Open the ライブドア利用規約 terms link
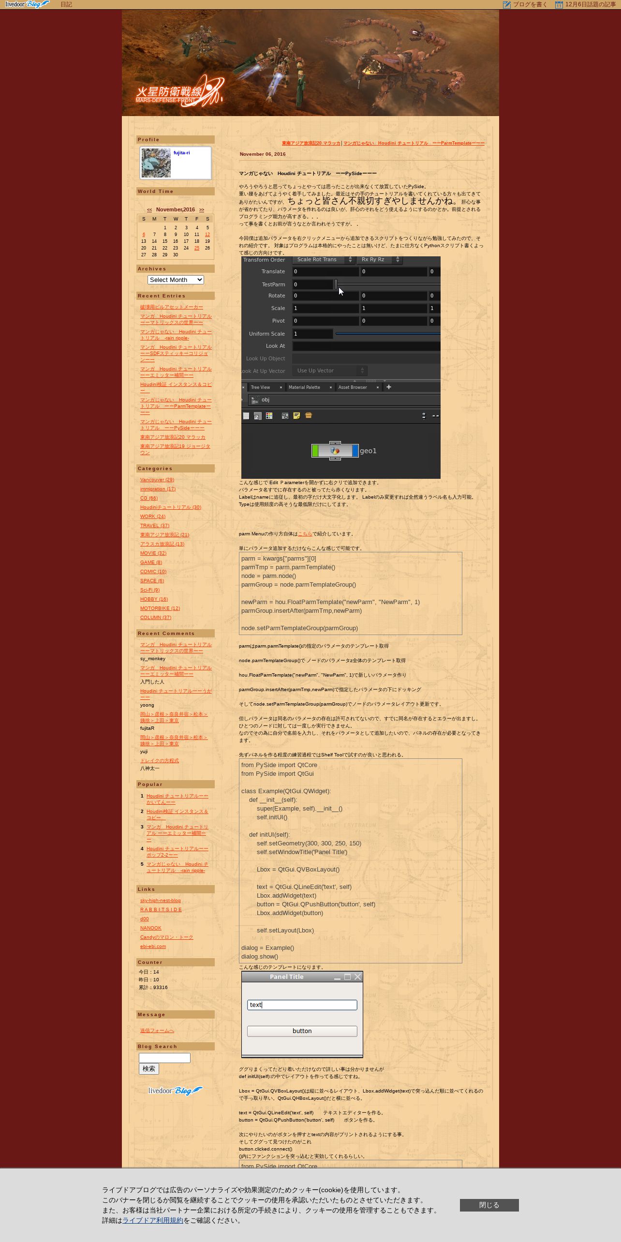621x1242 pixels. (x=153, y=1221)
